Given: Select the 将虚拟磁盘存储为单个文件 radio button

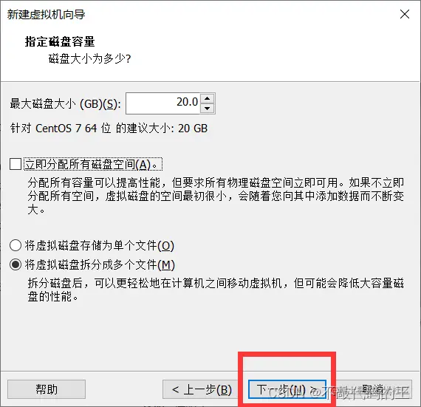Looking at the screenshot, I should coord(16,245).
